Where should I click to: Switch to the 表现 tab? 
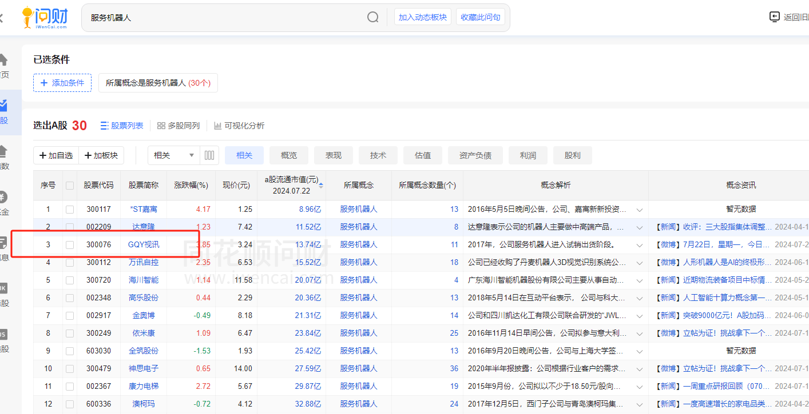click(x=334, y=155)
